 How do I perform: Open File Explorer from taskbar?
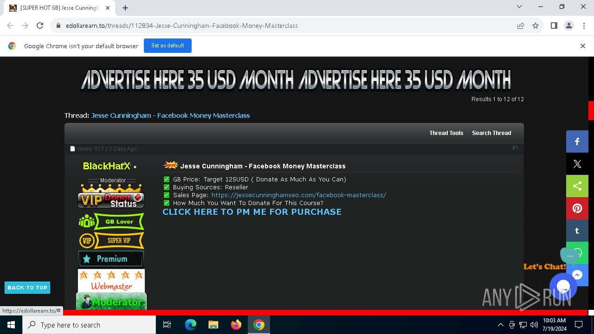coord(213,325)
